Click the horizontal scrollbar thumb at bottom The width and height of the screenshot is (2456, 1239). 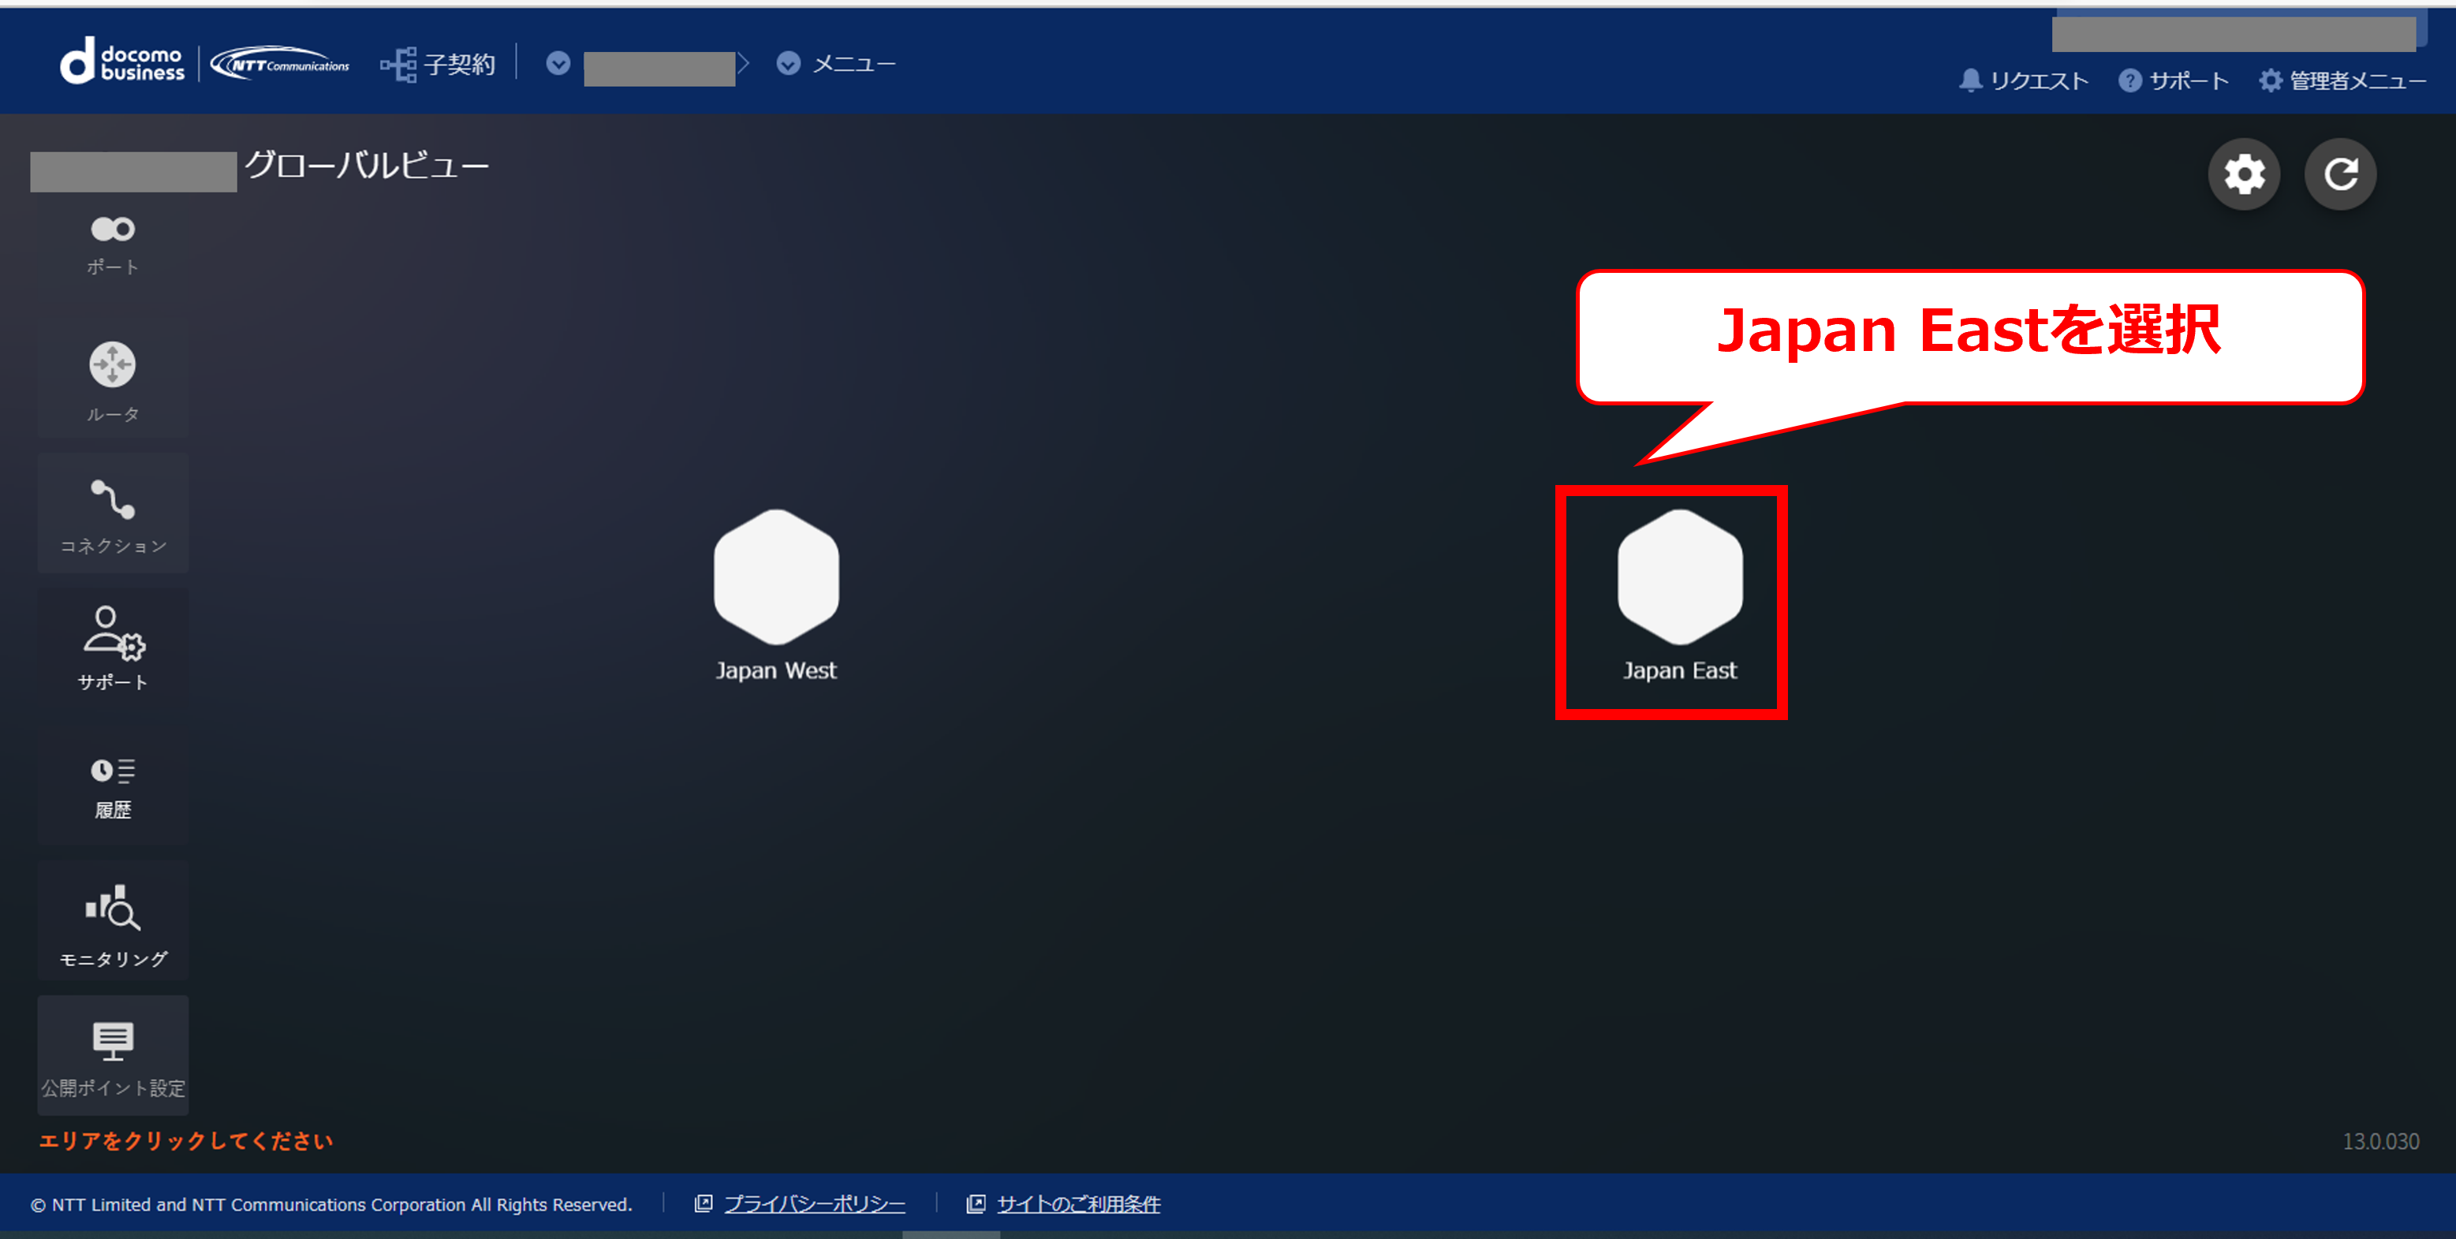[950, 1234]
